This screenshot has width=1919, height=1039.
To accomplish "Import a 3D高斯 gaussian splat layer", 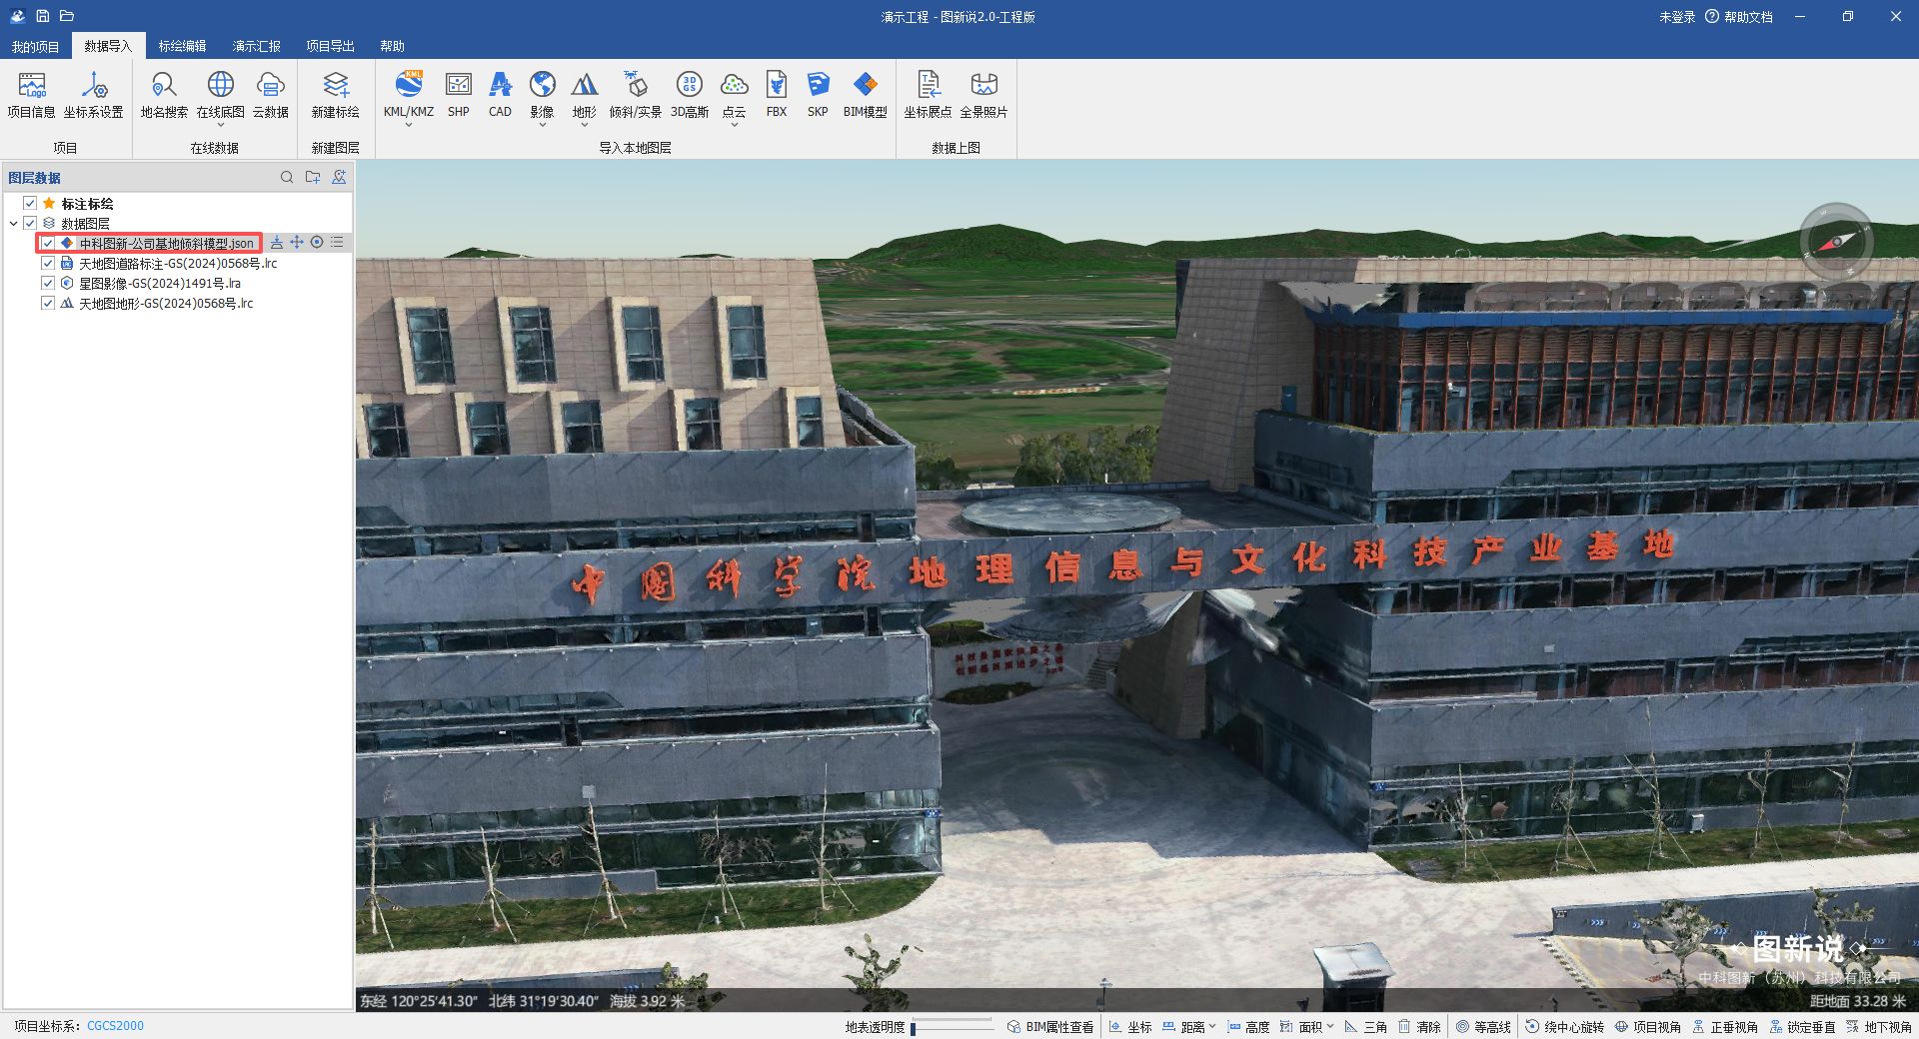I will (690, 95).
